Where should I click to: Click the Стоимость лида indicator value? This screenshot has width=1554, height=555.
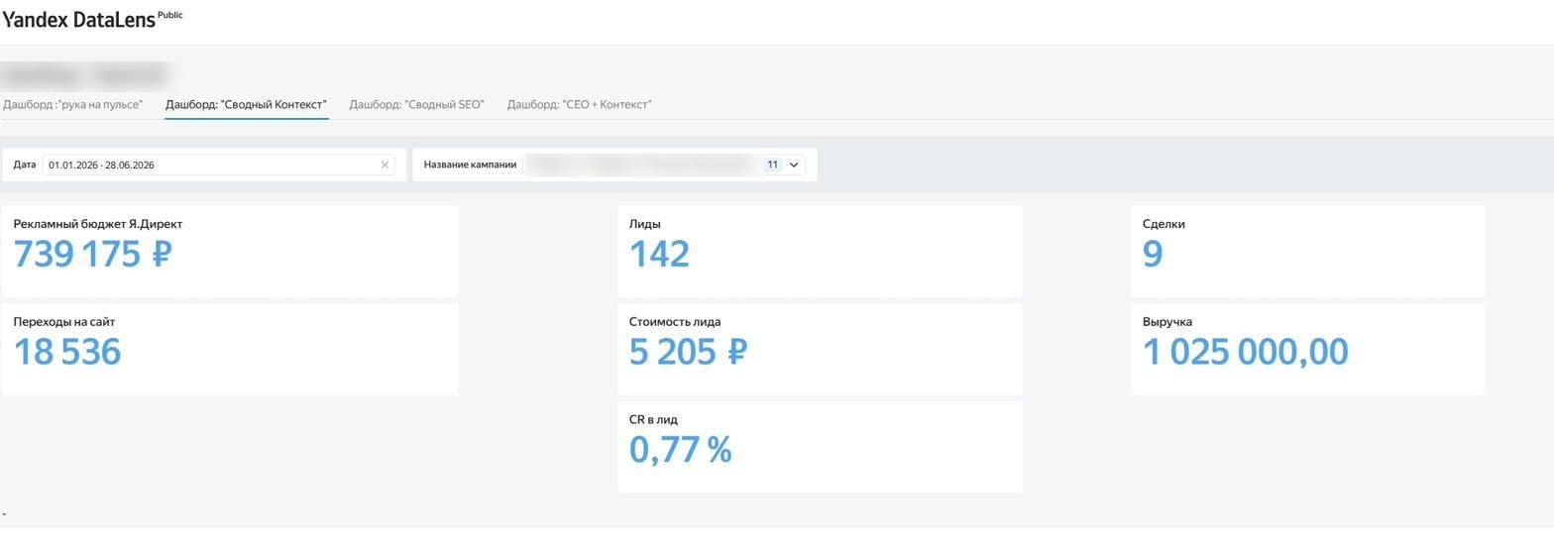click(688, 352)
